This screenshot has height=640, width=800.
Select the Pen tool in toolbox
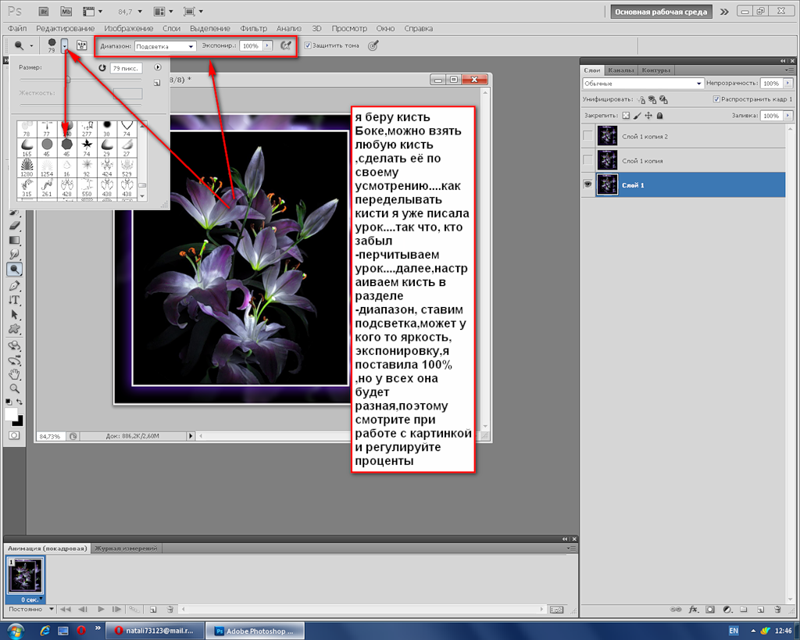14,285
